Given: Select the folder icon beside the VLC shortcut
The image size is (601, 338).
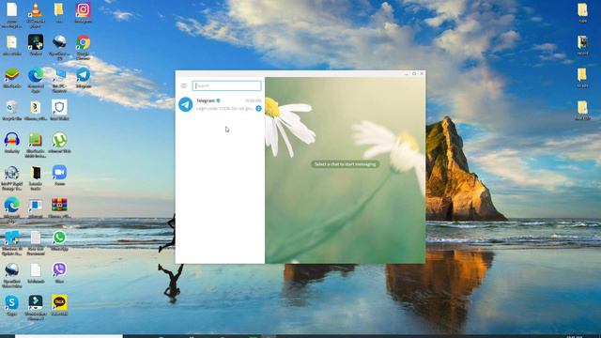Looking at the screenshot, I should click(x=59, y=12).
